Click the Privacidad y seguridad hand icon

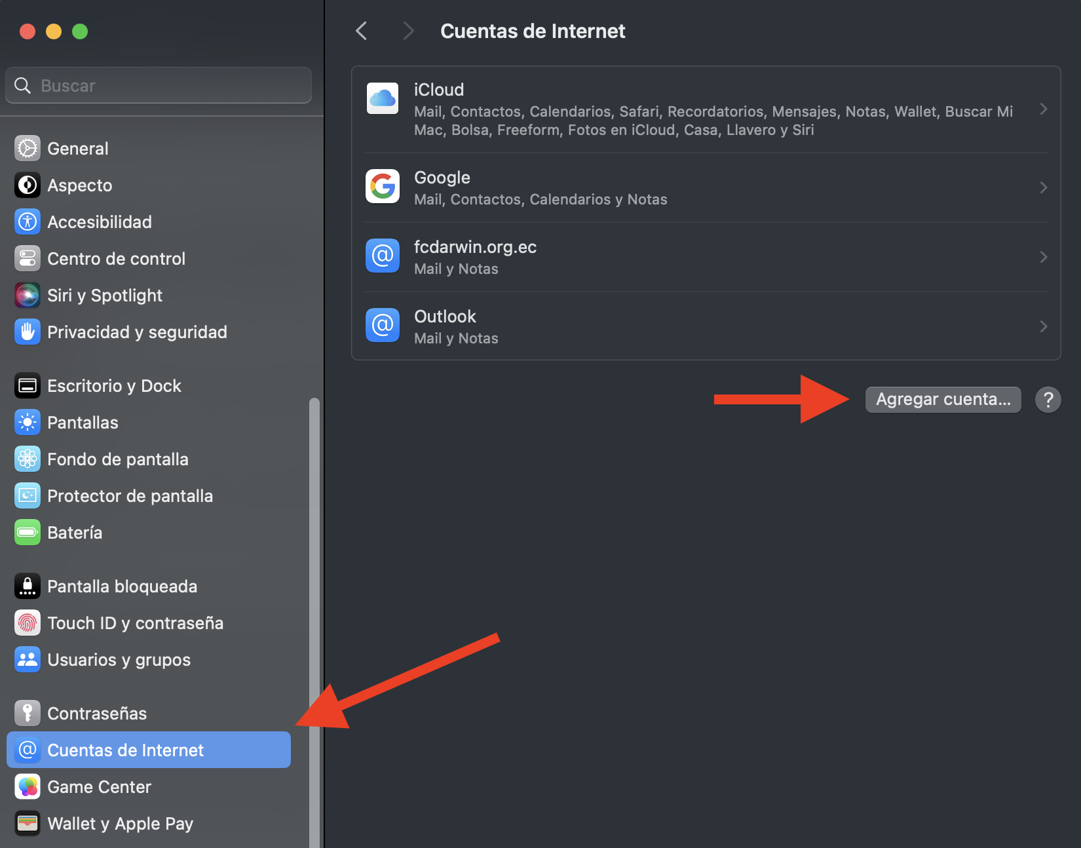(x=28, y=332)
